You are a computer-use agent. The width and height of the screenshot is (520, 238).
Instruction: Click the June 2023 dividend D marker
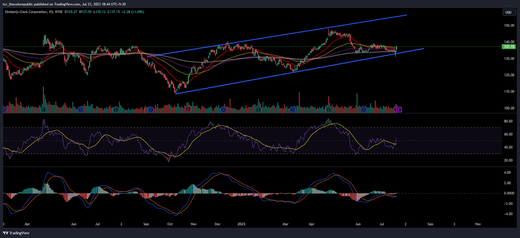point(364,110)
